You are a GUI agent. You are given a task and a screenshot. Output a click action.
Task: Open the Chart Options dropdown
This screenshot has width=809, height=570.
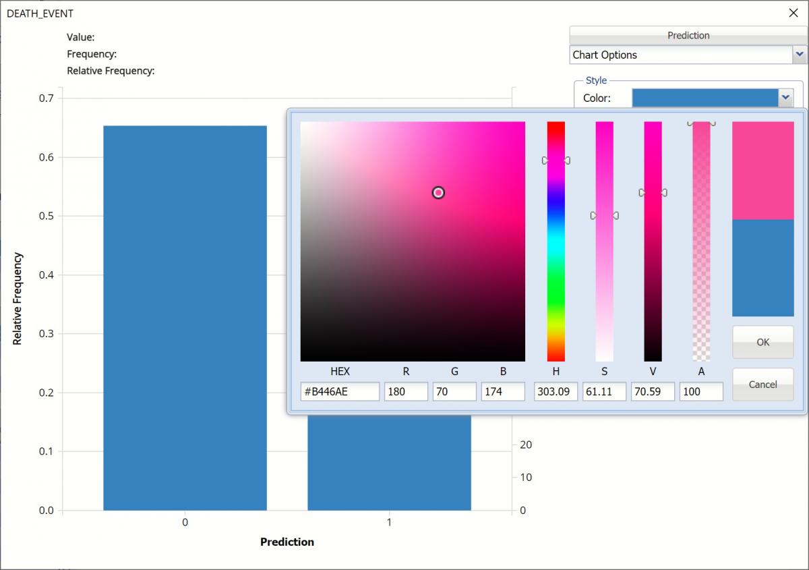coord(800,55)
